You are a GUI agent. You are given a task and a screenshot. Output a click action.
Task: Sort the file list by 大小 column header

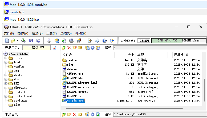click(131, 55)
